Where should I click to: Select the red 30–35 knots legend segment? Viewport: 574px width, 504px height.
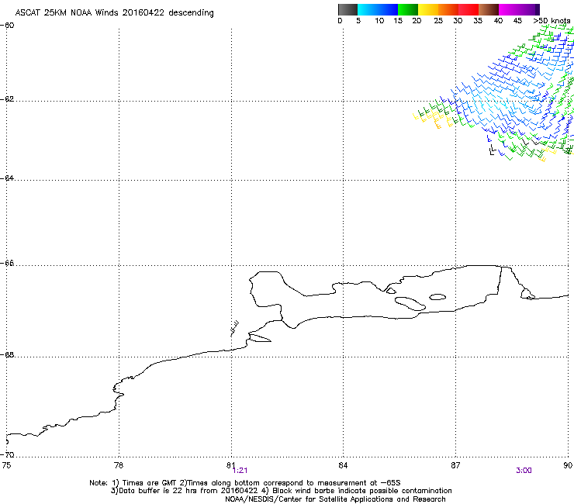pos(469,9)
